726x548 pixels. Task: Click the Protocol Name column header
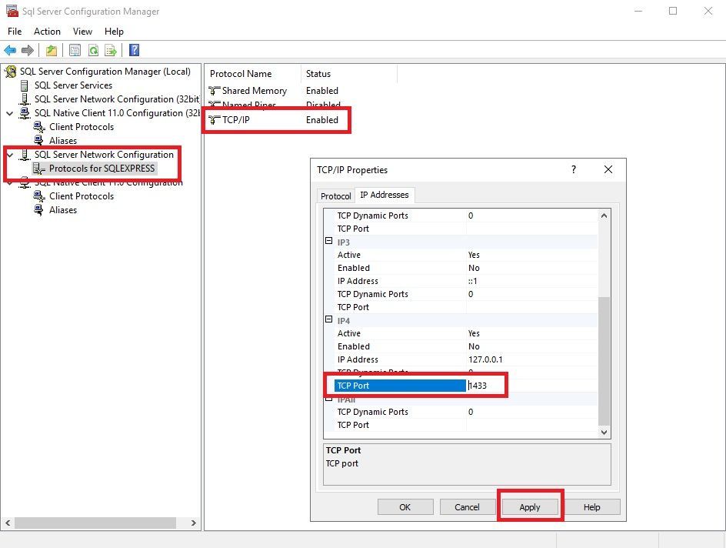click(x=253, y=74)
